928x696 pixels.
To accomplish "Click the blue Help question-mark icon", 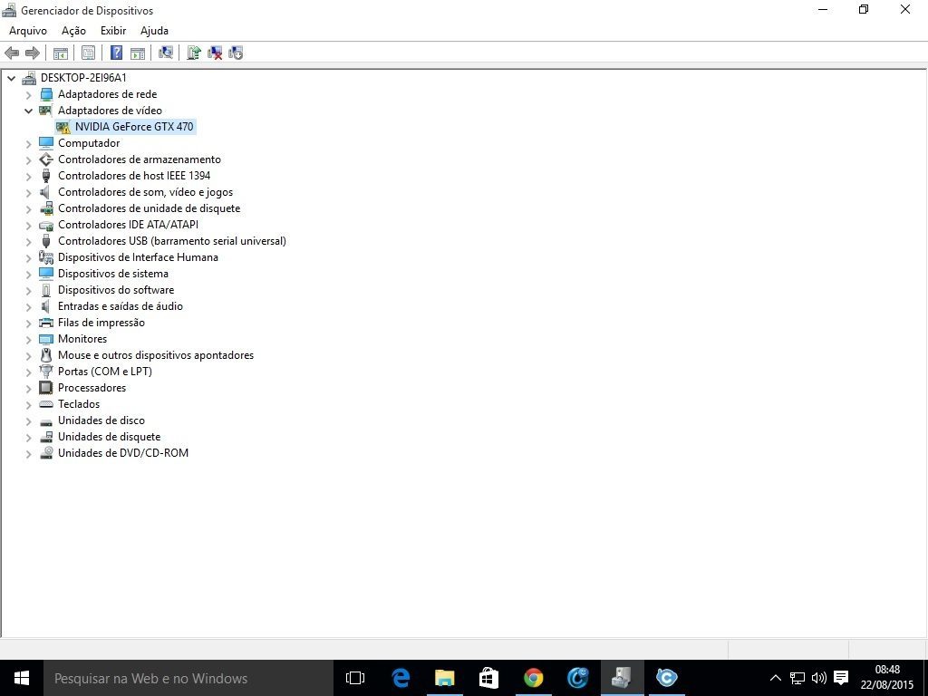I will [x=117, y=53].
